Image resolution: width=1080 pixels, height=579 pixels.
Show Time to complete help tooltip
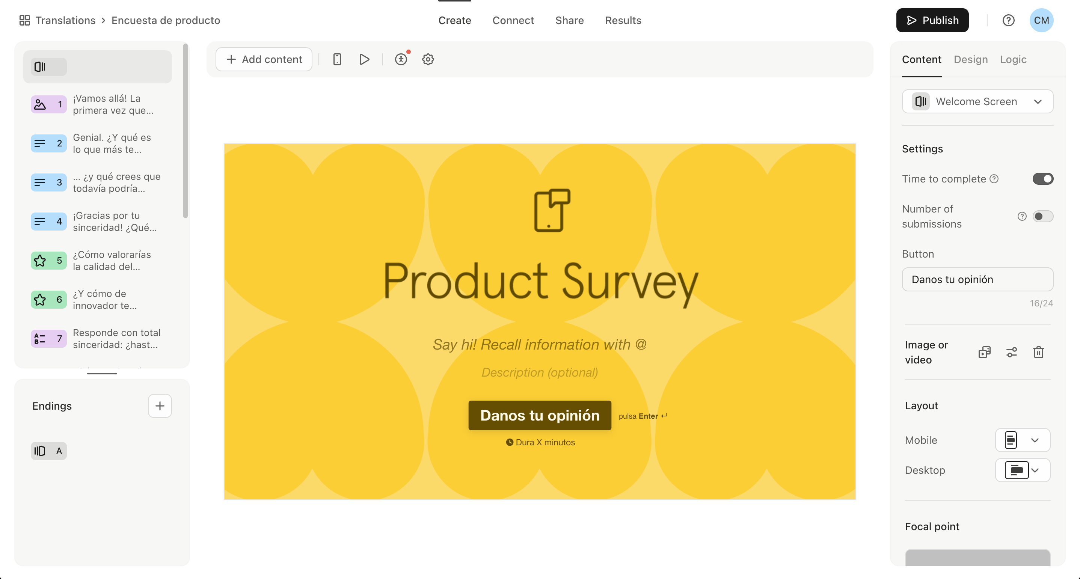pyautogui.click(x=994, y=179)
